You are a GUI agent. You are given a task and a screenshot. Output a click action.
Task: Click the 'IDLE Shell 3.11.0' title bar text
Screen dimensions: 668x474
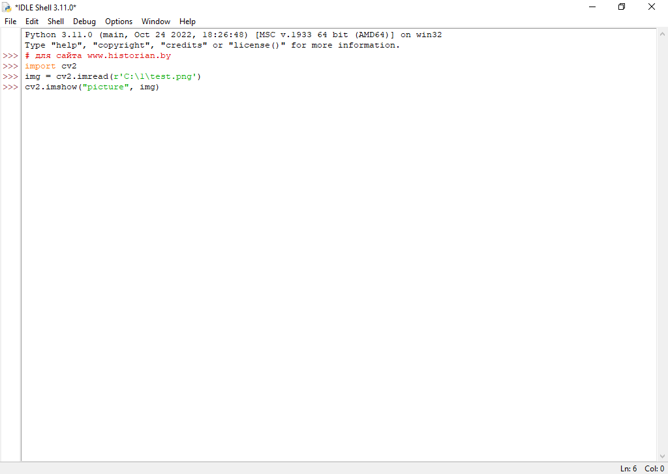pos(46,7)
